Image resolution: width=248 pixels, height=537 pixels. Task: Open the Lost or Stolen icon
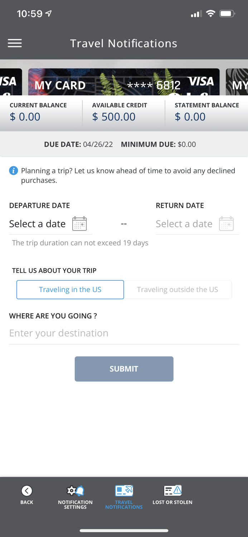(172, 490)
